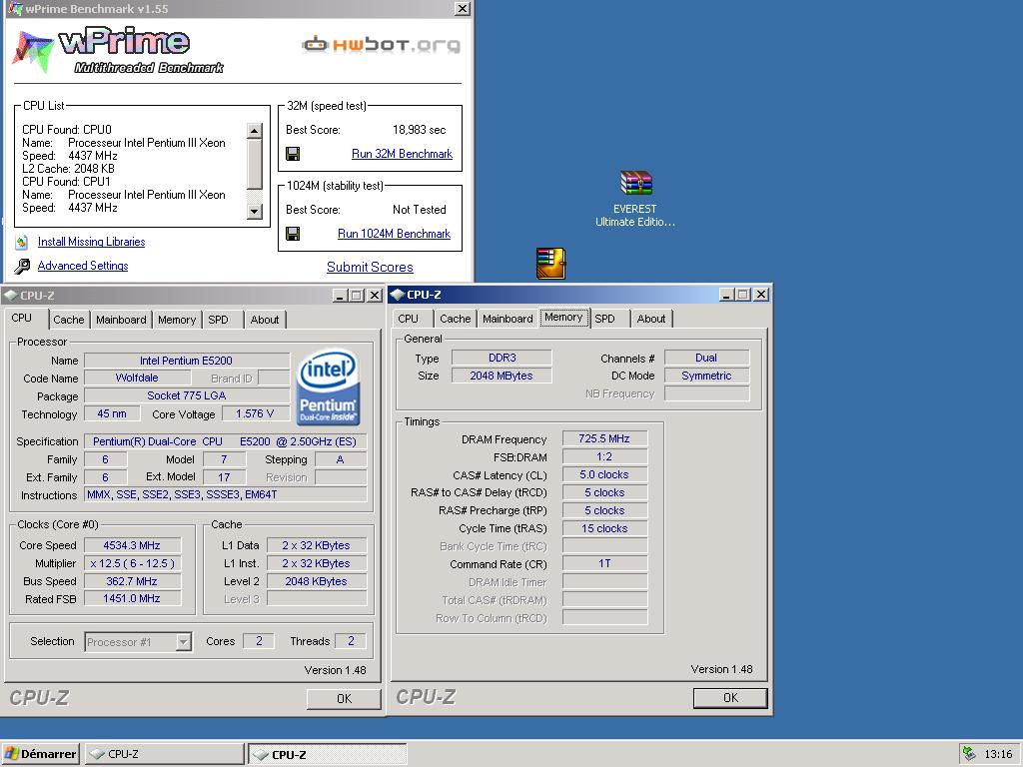The height and width of the screenshot is (767, 1023).
Task: Click the 32M Best Score 18,983 sec
Action: coord(420,130)
